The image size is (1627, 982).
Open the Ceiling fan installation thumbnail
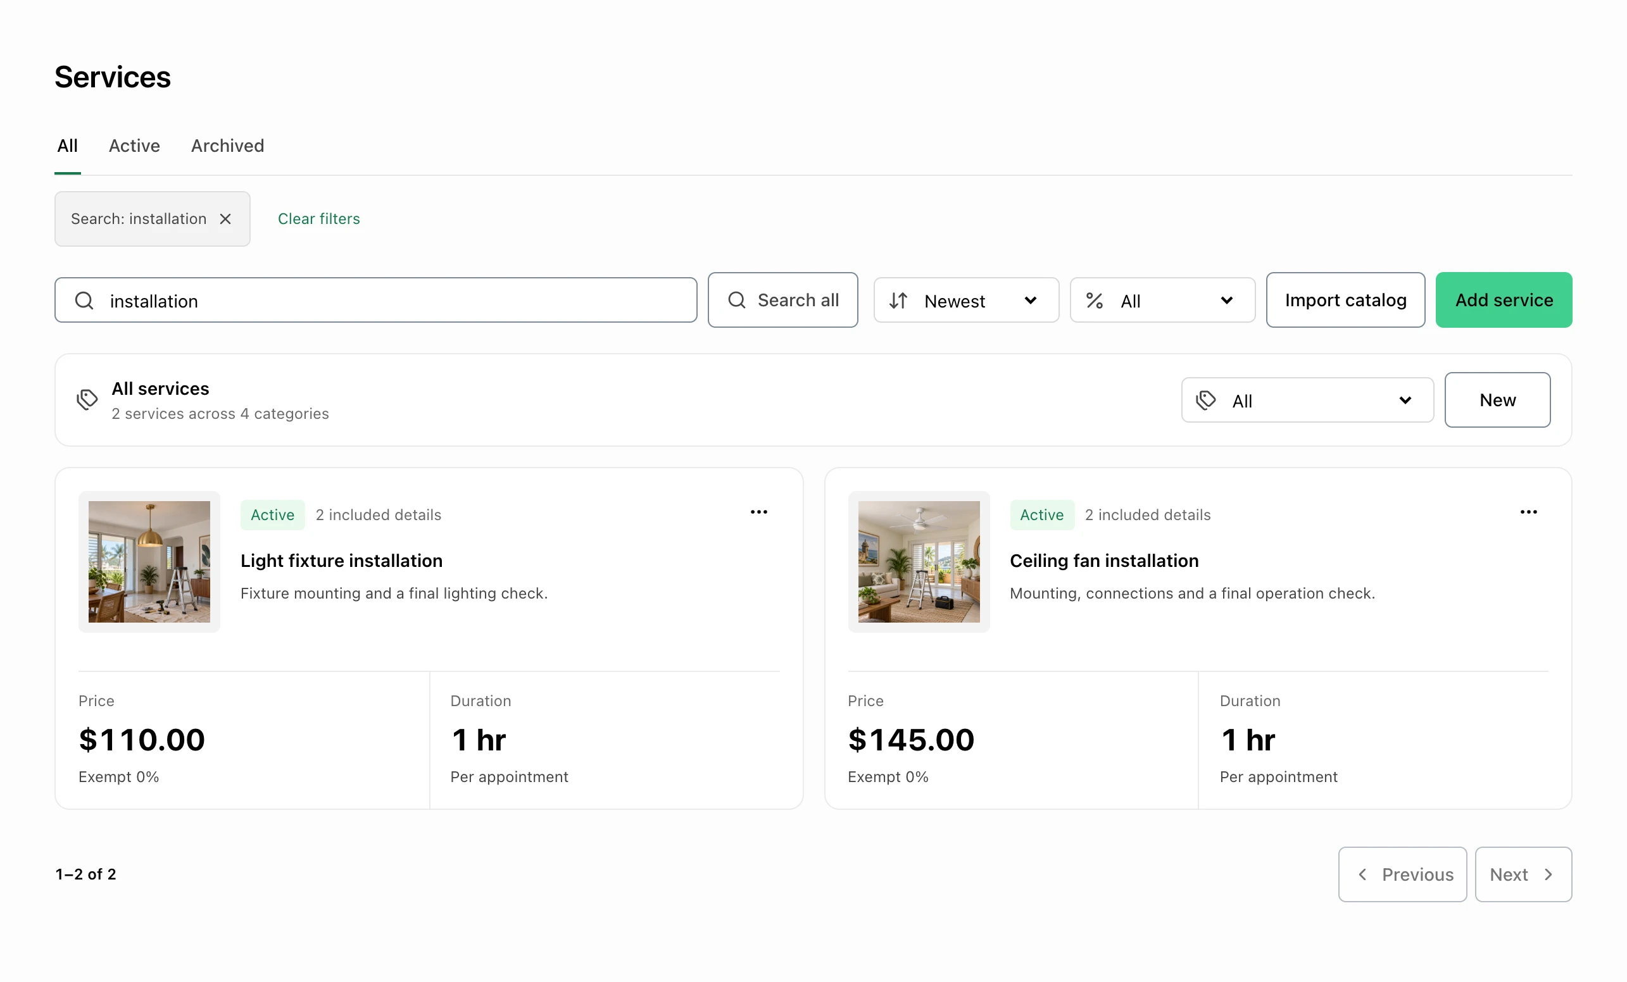(919, 562)
